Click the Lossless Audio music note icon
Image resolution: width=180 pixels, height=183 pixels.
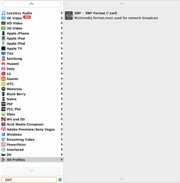(x=3, y=13)
